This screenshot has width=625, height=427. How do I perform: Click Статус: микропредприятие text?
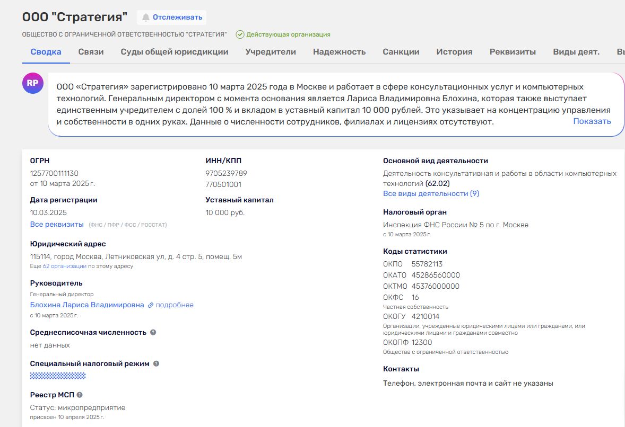pyautogui.click(x=77, y=408)
